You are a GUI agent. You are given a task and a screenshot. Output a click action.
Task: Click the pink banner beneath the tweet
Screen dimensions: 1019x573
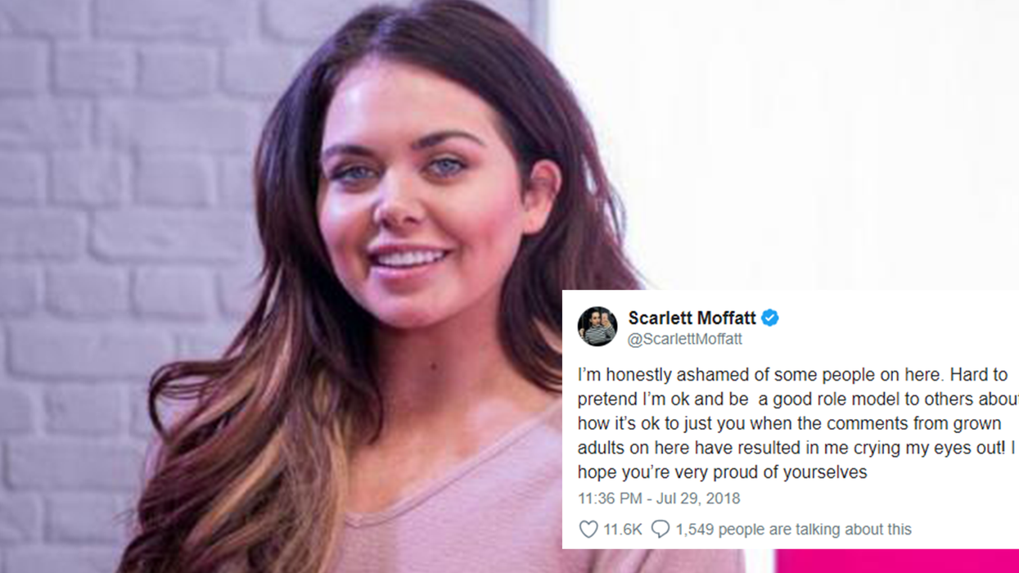tap(897, 561)
